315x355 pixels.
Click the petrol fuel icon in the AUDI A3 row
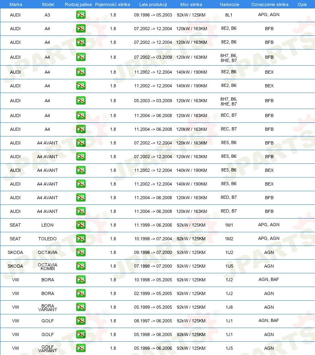(x=81, y=15)
